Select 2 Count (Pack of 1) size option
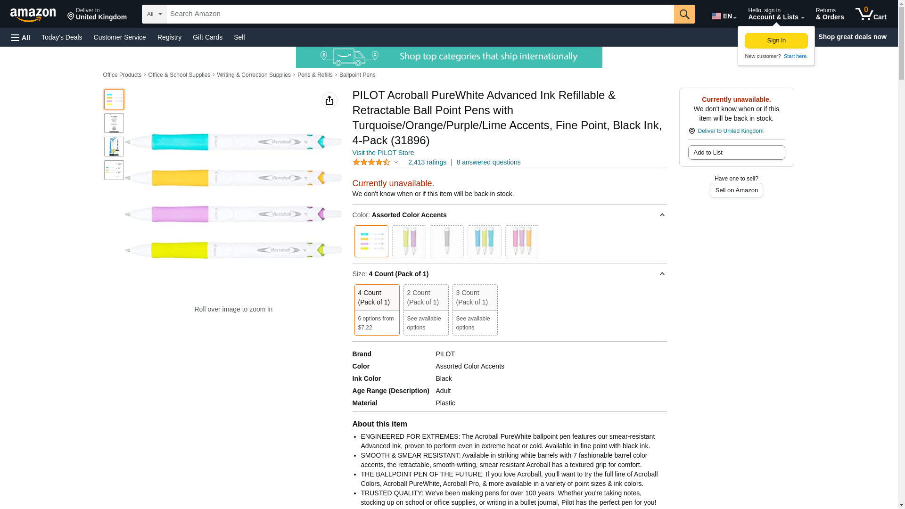Image resolution: width=905 pixels, height=509 pixels. 426,309
